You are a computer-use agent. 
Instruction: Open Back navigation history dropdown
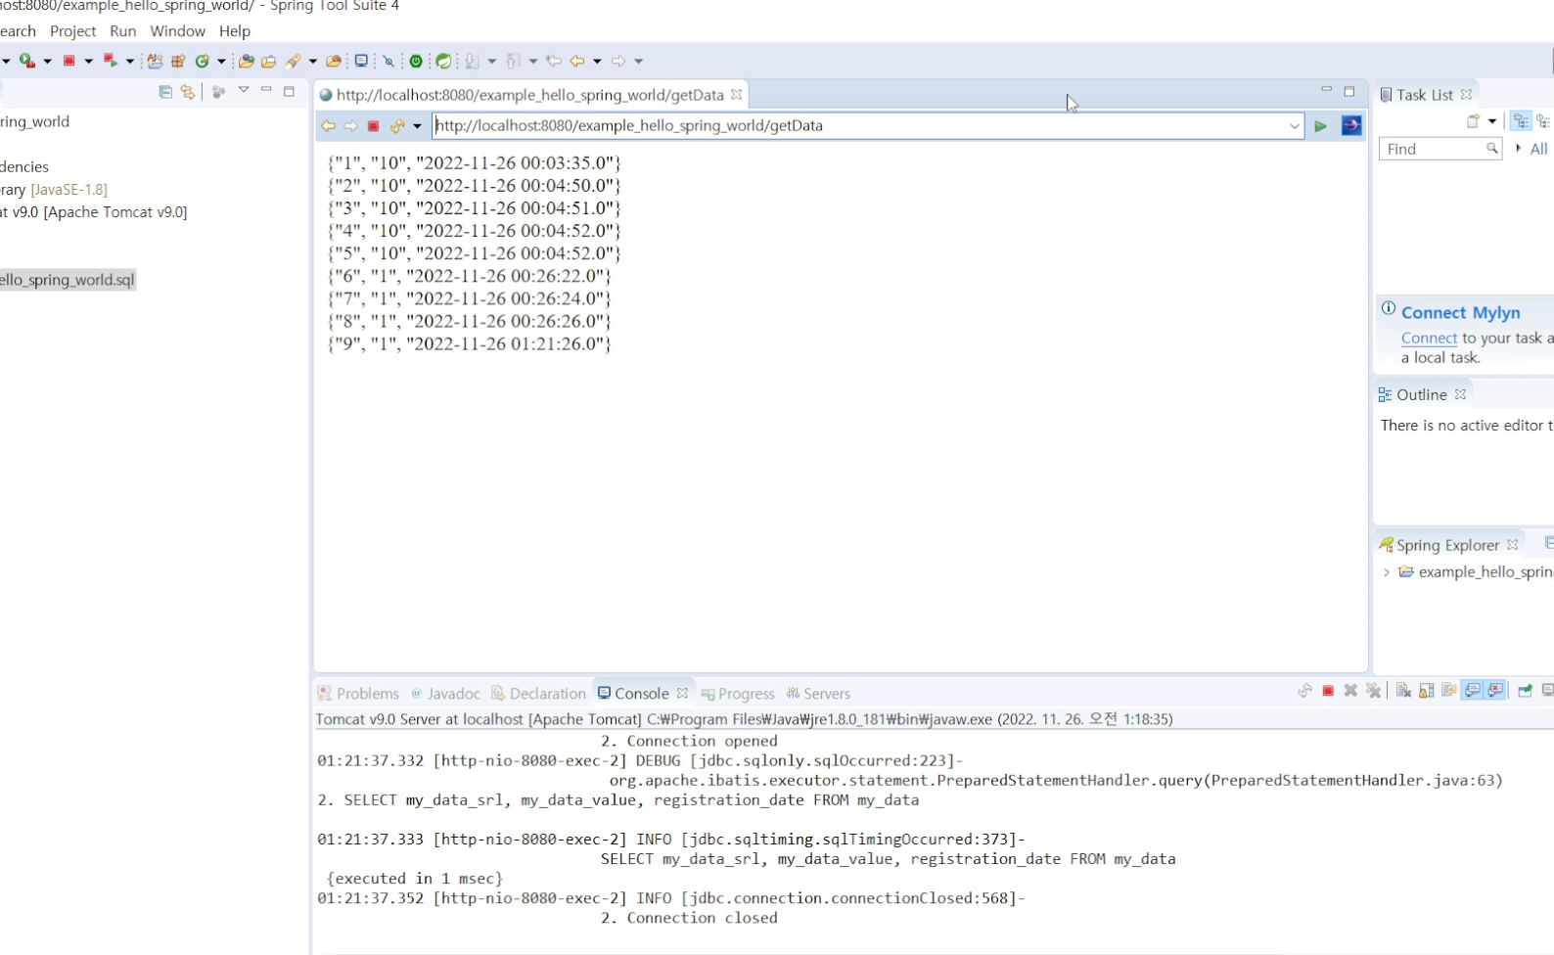coord(597,61)
